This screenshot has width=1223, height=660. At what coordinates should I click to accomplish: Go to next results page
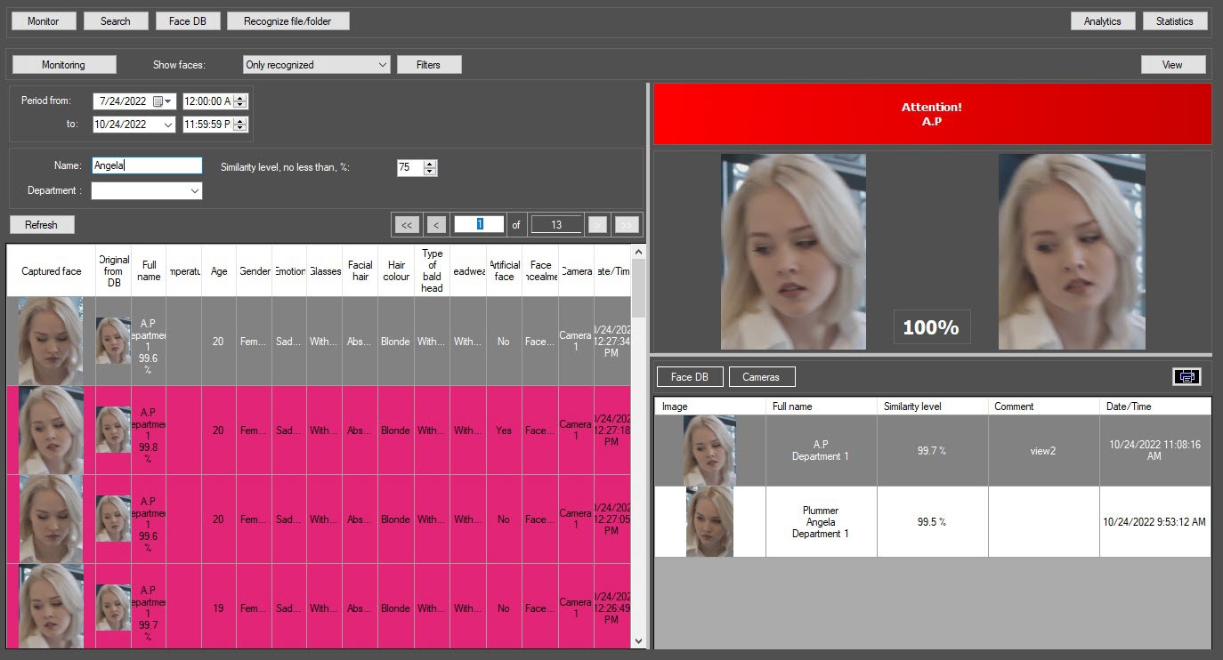(598, 225)
